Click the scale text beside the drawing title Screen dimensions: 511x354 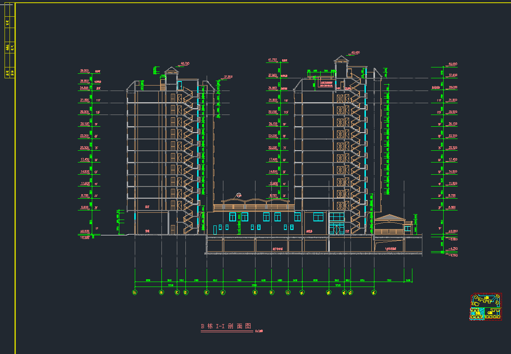tap(259, 331)
